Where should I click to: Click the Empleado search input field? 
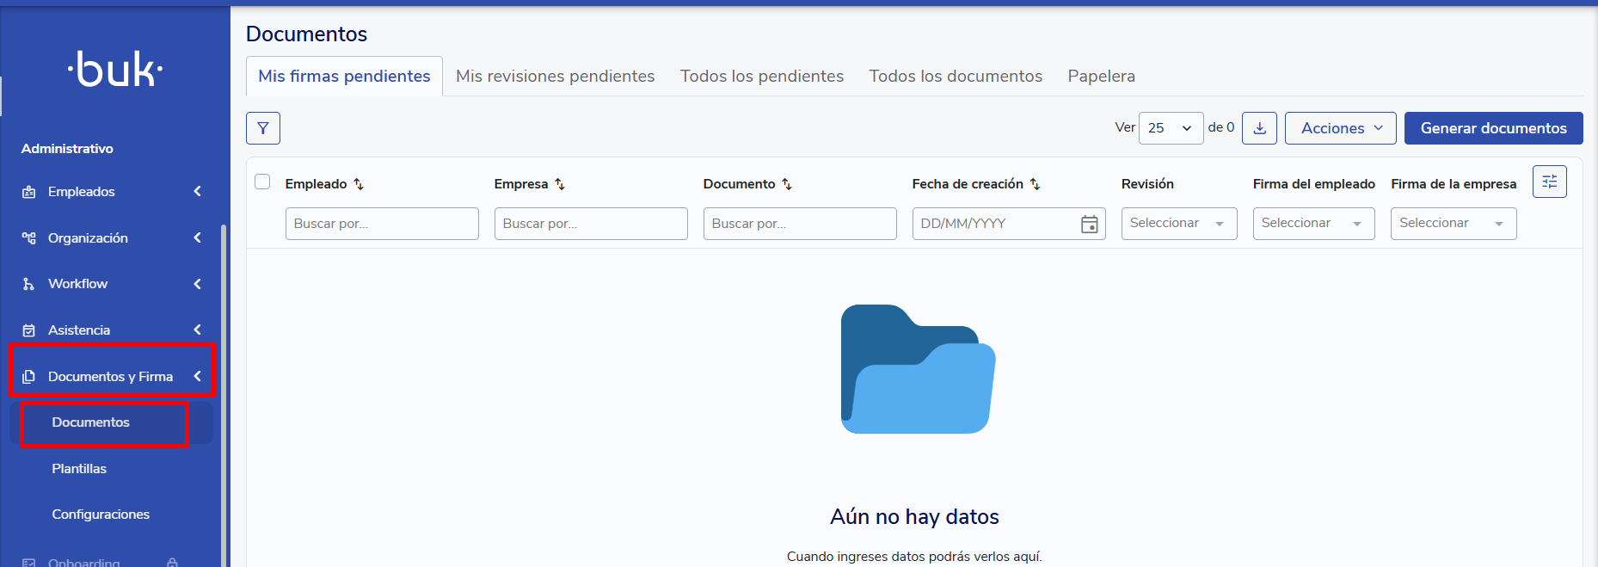[382, 224]
